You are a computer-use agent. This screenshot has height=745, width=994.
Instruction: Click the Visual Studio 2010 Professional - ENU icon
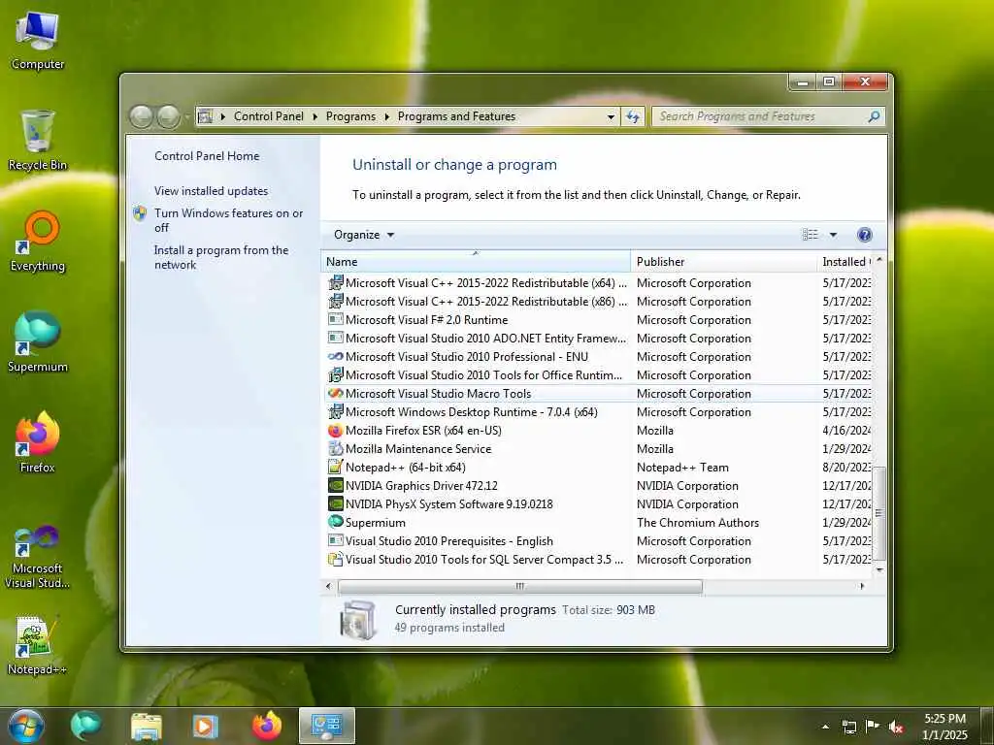(335, 357)
